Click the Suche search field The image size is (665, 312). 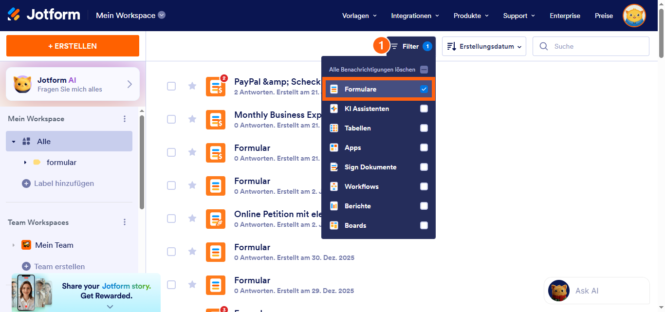pos(591,46)
